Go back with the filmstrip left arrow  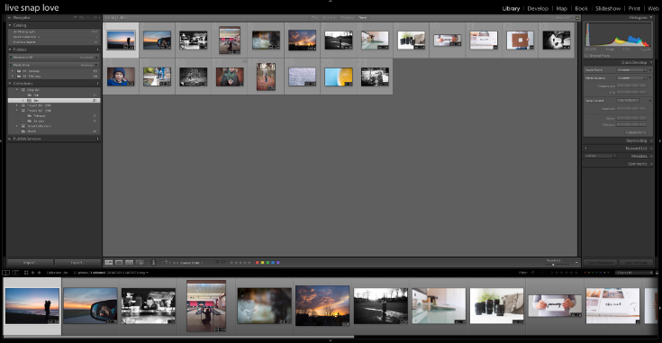click(33, 273)
